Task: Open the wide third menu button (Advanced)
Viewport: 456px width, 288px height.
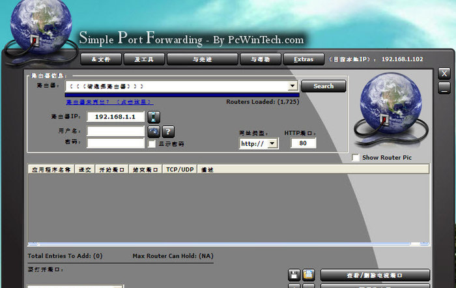Action: click(x=203, y=59)
